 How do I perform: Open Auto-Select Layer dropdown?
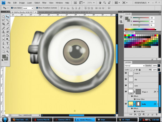28,8
